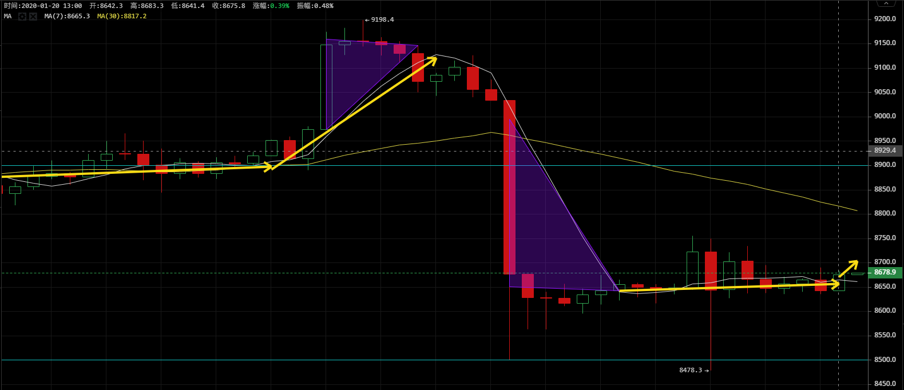904x390 pixels.
Task: Click the close price 收:8675.8
Action: [228, 6]
